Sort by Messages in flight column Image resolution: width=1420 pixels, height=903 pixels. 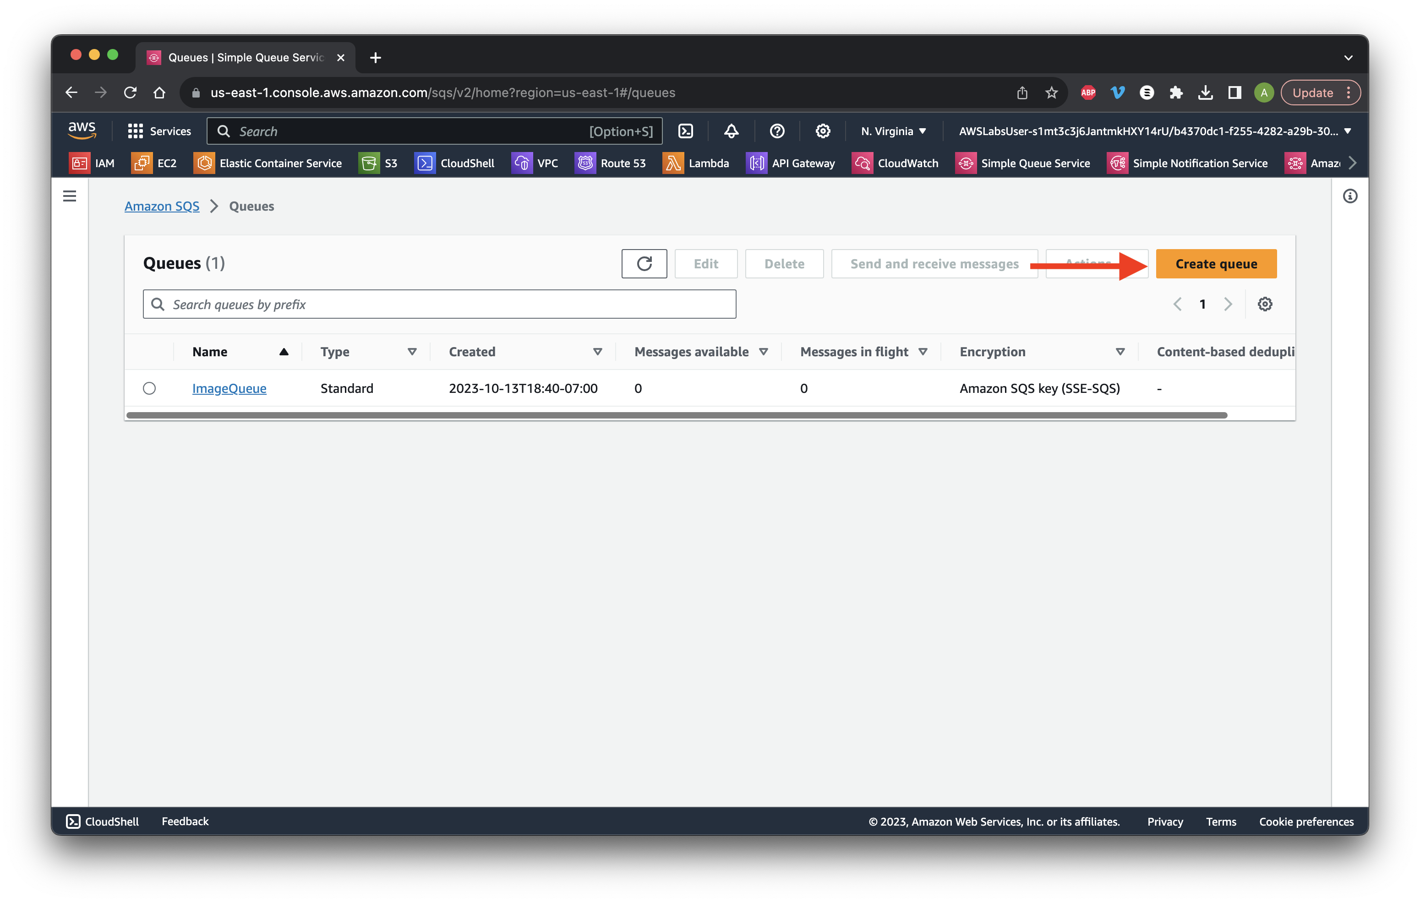pyautogui.click(x=864, y=352)
